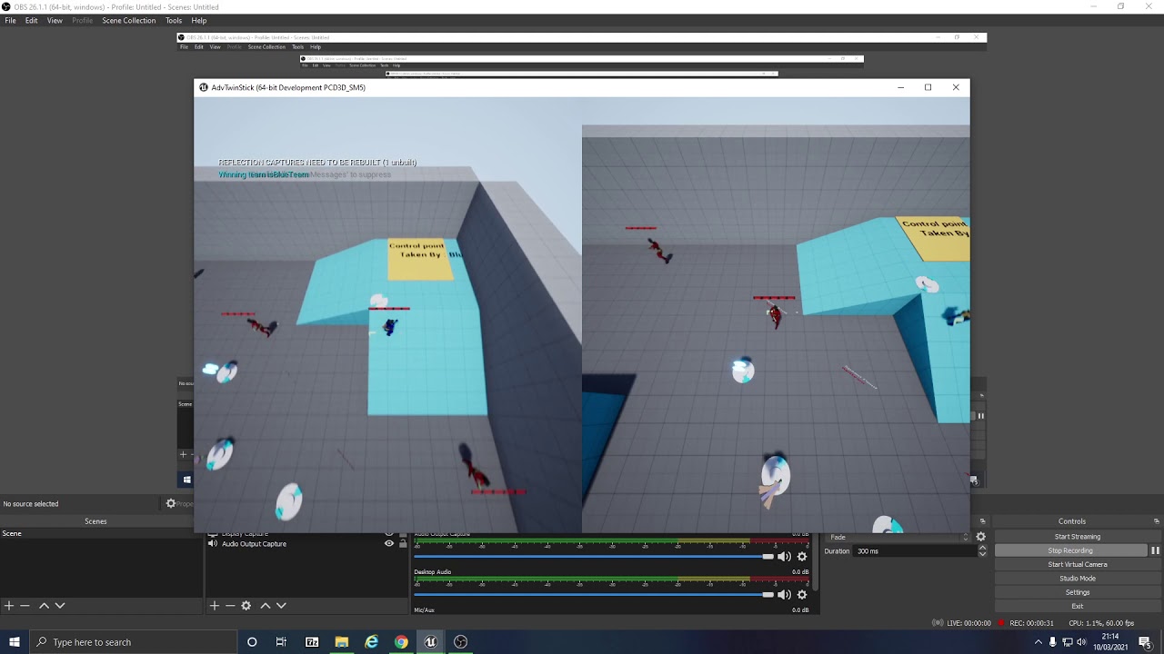Click the Properties gear beside No source selected

pyautogui.click(x=171, y=503)
